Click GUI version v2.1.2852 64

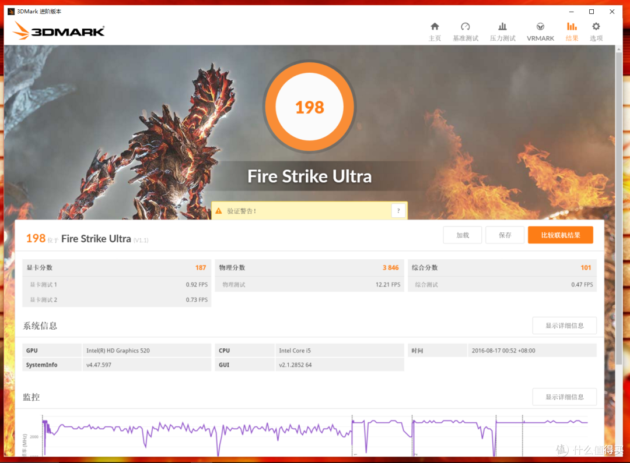295,365
